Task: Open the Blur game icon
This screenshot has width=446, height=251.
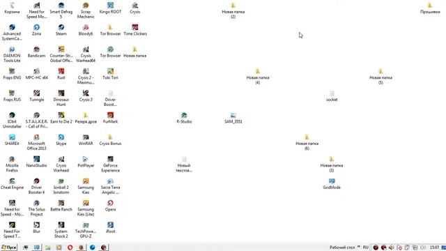Action: [36, 227]
